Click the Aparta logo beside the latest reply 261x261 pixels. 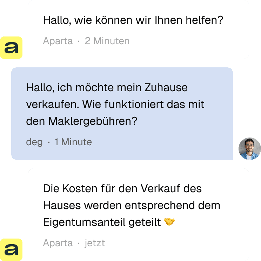11,249
